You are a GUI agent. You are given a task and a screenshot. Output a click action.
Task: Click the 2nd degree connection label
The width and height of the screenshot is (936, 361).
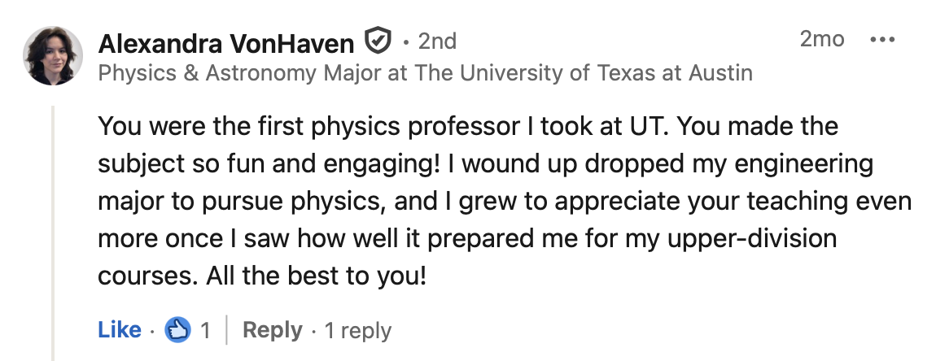[437, 41]
